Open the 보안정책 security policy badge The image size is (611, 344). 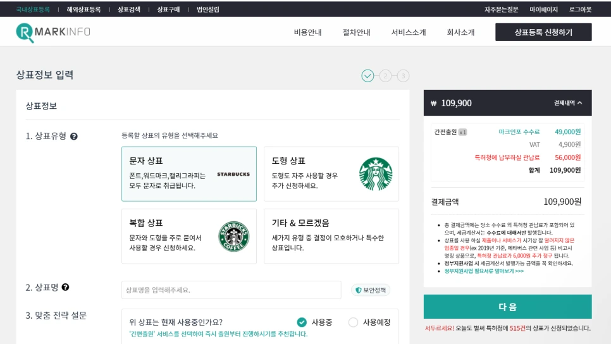[371, 290]
